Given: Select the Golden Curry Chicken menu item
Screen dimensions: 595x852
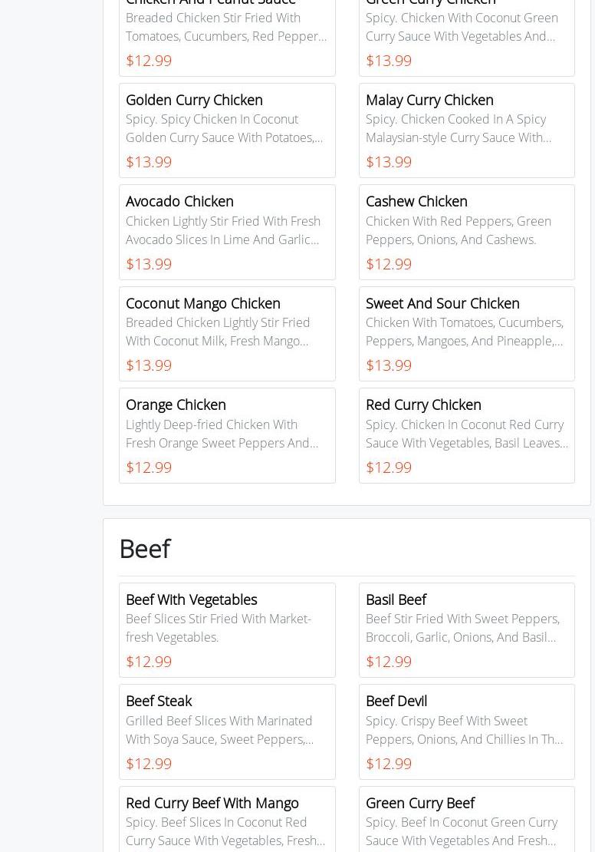Looking at the screenshot, I should tap(194, 100).
